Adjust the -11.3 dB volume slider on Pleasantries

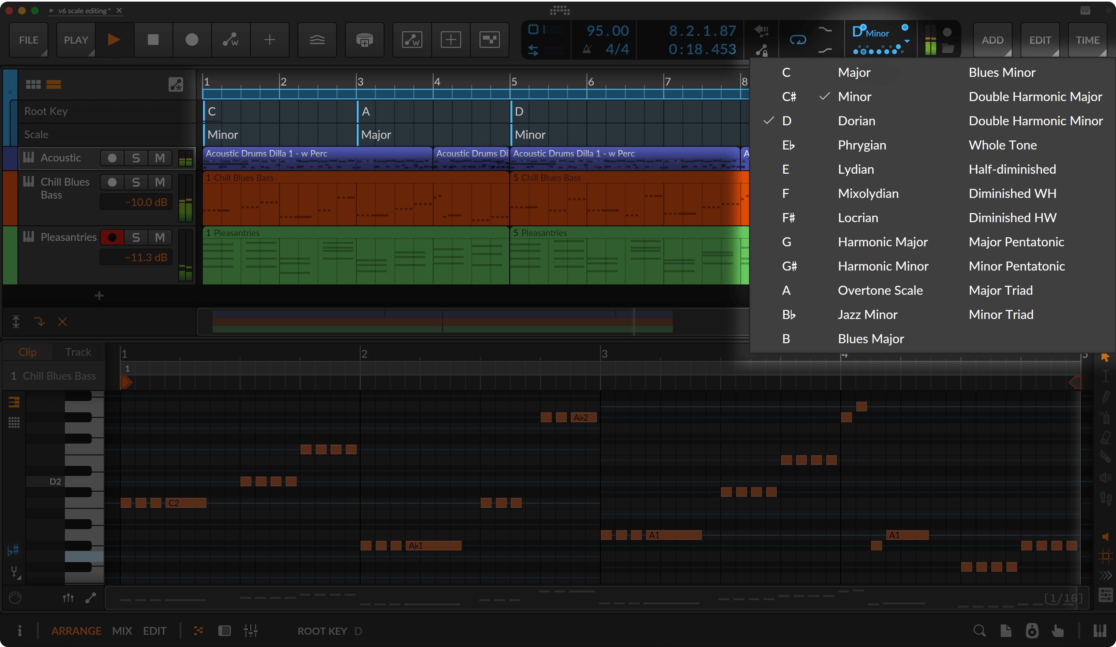coord(136,257)
